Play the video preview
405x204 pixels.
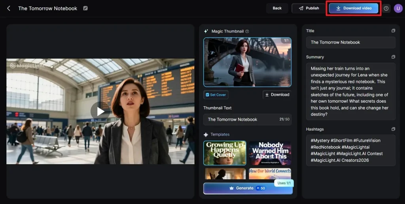100,111
